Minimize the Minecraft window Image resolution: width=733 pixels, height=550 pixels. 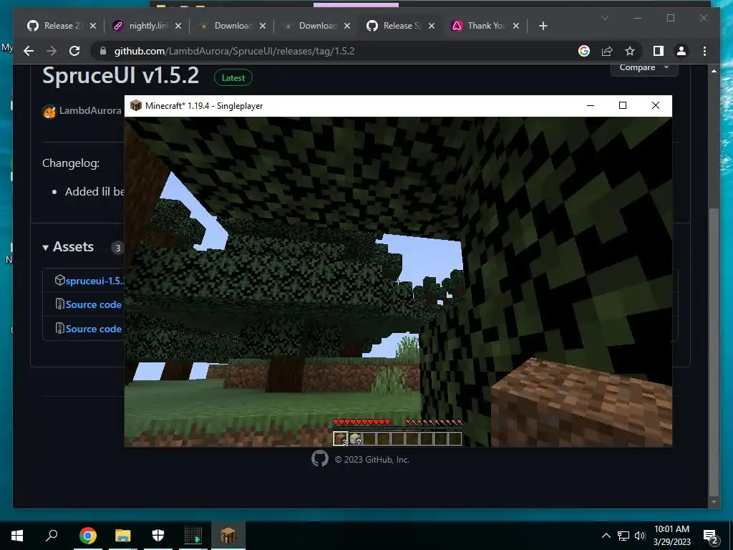click(x=591, y=105)
